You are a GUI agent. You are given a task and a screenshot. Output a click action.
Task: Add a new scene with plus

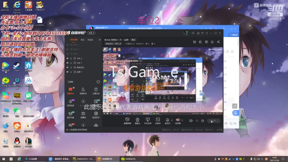[100, 40]
